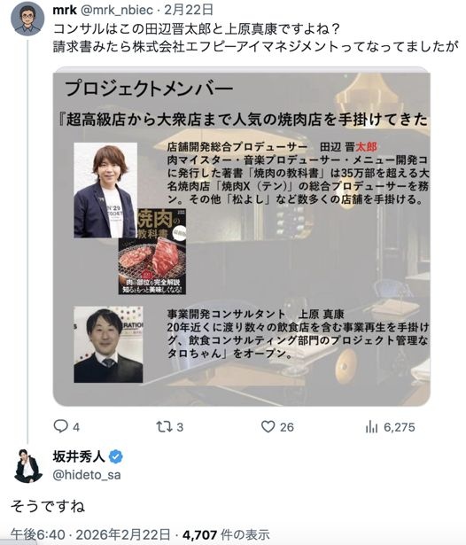The image size is (466, 545).
Task: Click the 坂井秀人 display name
Action: [79, 456]
